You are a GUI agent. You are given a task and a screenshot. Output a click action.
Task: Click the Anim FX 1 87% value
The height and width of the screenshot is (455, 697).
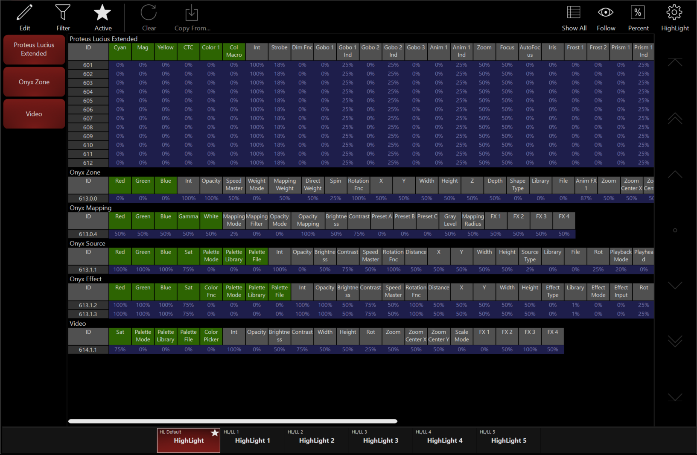click(x=586, y=198)
